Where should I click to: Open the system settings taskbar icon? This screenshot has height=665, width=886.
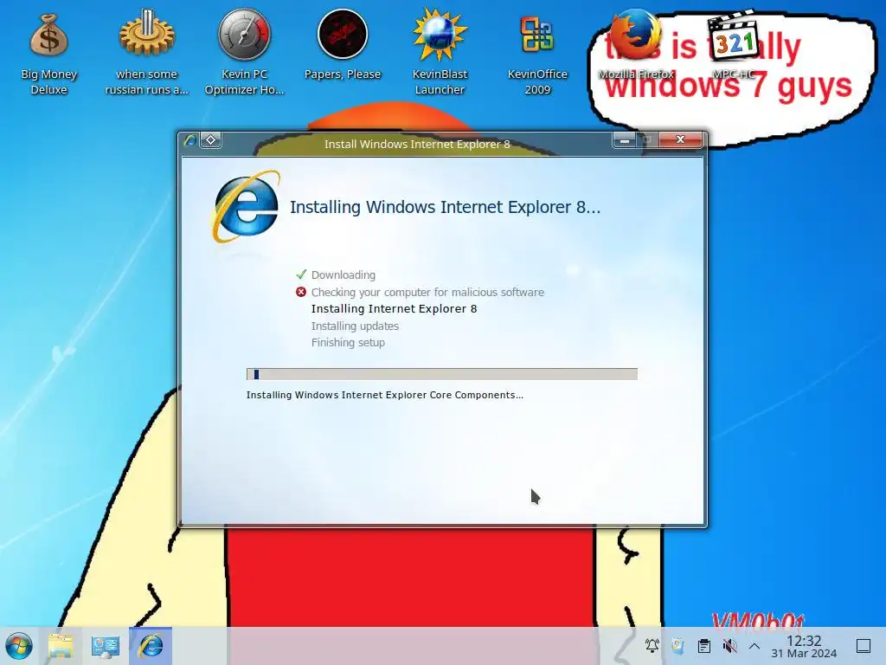(105, 646)
